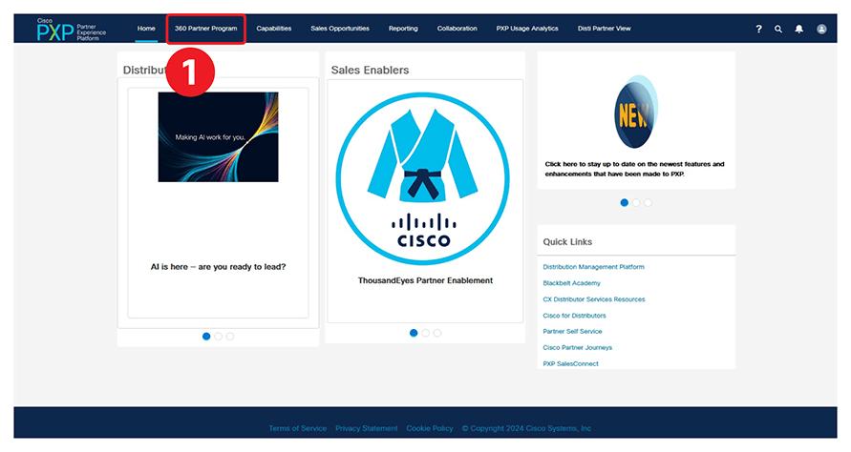
Task: Select second carousel dot under Sales Enablers
Action: pyautogui.click(x=426, y=333)
